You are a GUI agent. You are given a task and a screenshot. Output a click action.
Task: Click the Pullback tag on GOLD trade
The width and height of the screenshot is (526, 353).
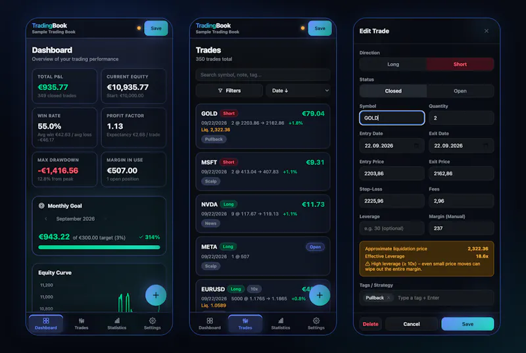pyautogui.click(x=214, y=139)
